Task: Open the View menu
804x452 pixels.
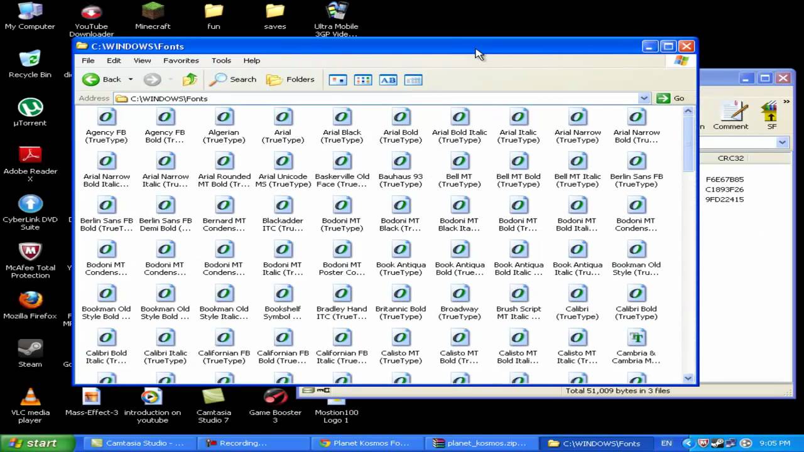Action: tap(142, 60)
